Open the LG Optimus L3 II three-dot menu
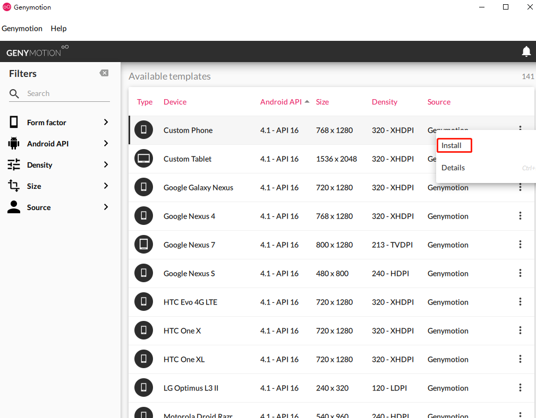536x418 pixels. tap(520, 388)
